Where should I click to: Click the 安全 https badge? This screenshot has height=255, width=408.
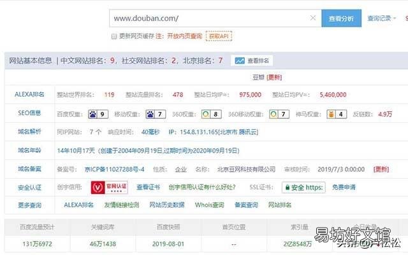point(303,187)
